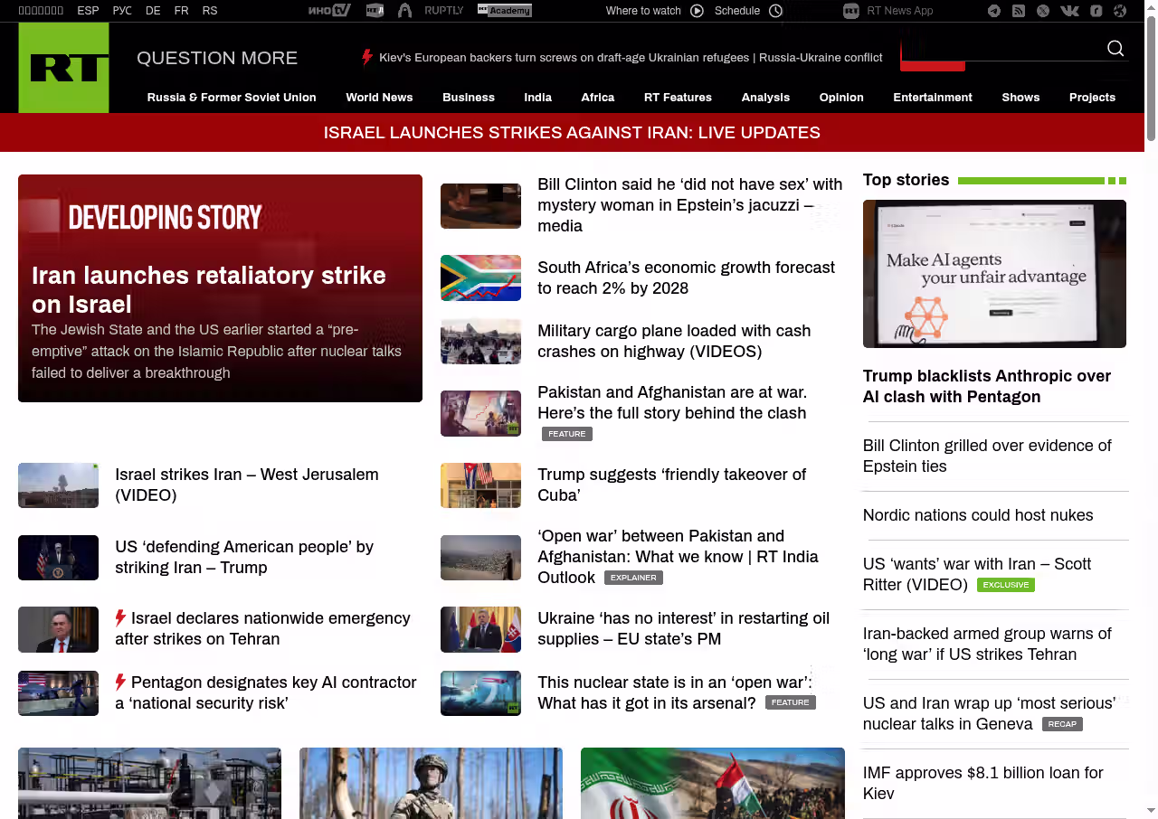This screenshot has height=819, width=1158.
Task: Open RT's Telegram channel icon
Action: [x=994, y=11]
